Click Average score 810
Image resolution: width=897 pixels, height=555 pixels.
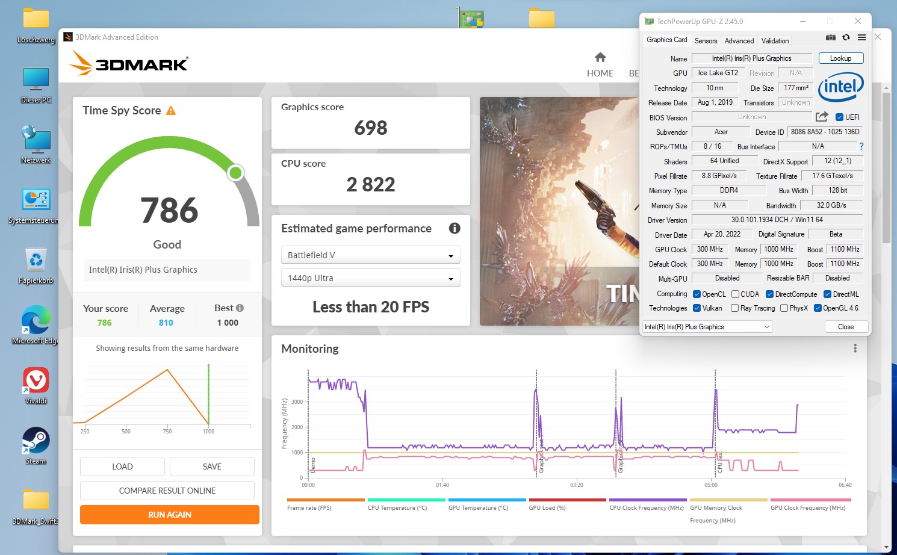point(166,323)
